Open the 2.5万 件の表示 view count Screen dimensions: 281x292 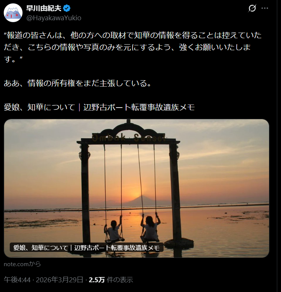click(111, 280)
